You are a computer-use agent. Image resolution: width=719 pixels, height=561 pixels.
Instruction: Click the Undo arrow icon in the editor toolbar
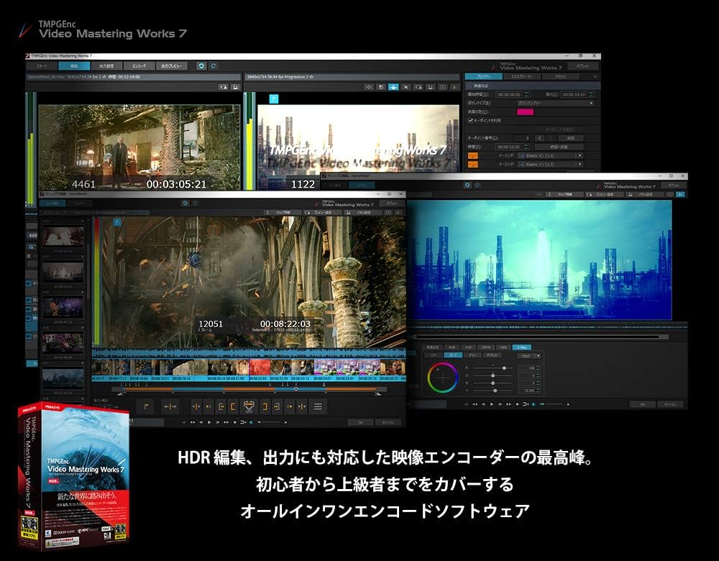[x=201, y=65]
